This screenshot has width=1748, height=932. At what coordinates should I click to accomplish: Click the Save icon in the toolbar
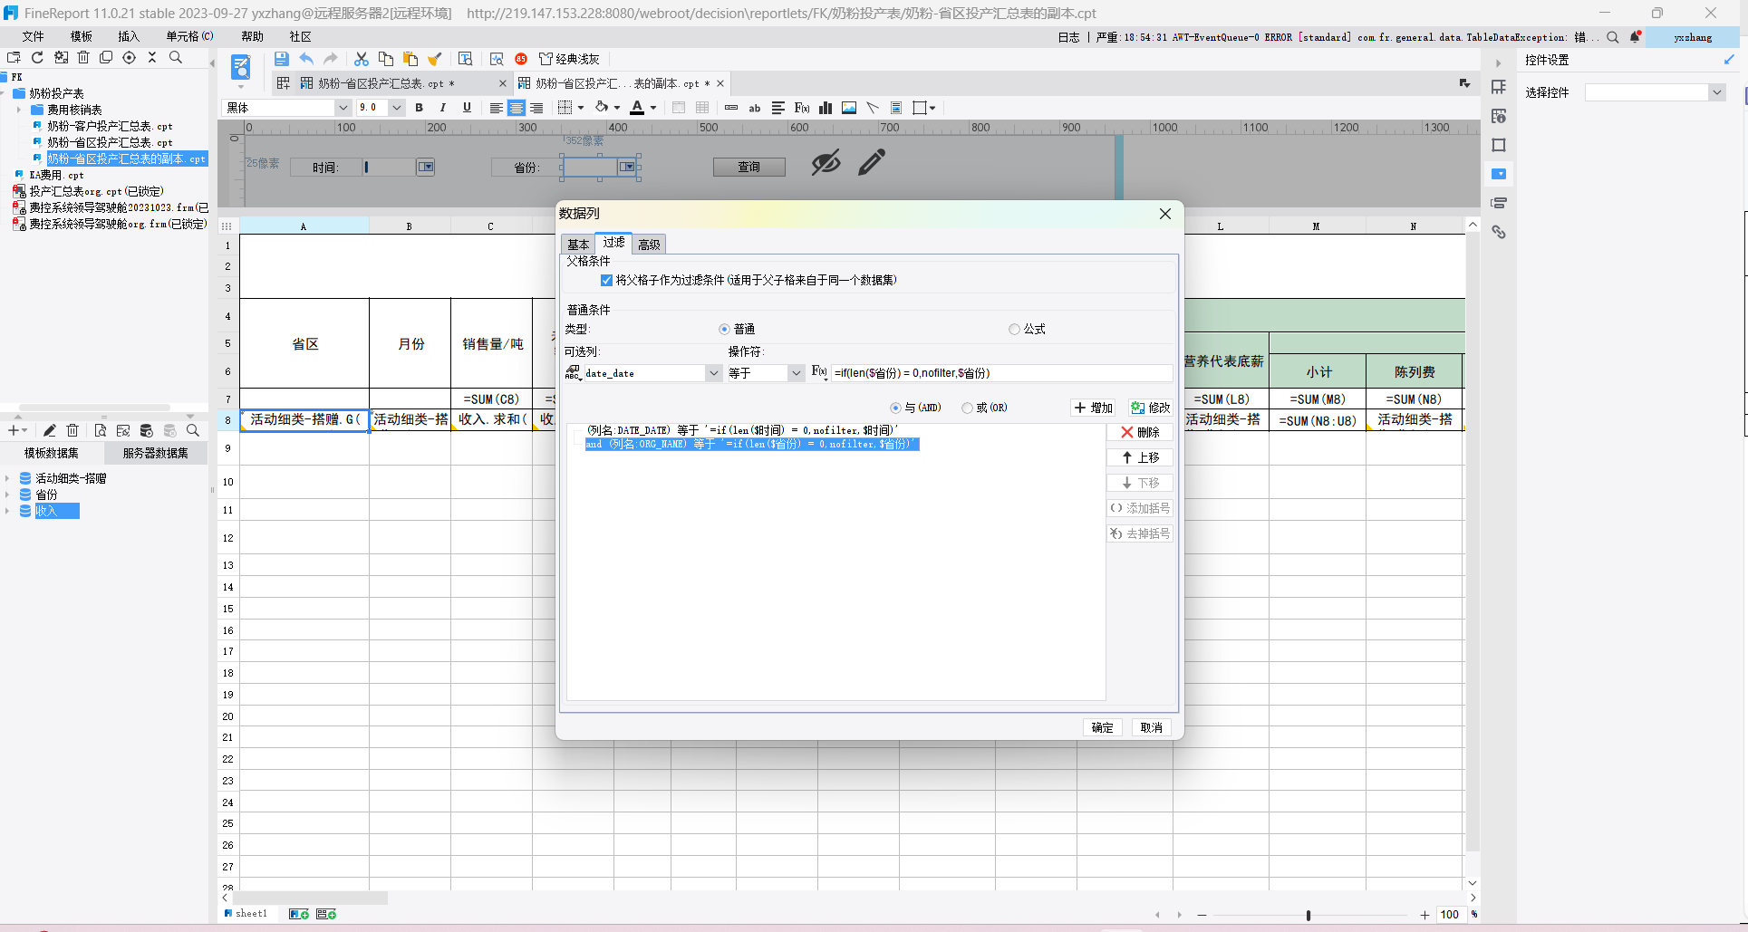click(281, 59)
